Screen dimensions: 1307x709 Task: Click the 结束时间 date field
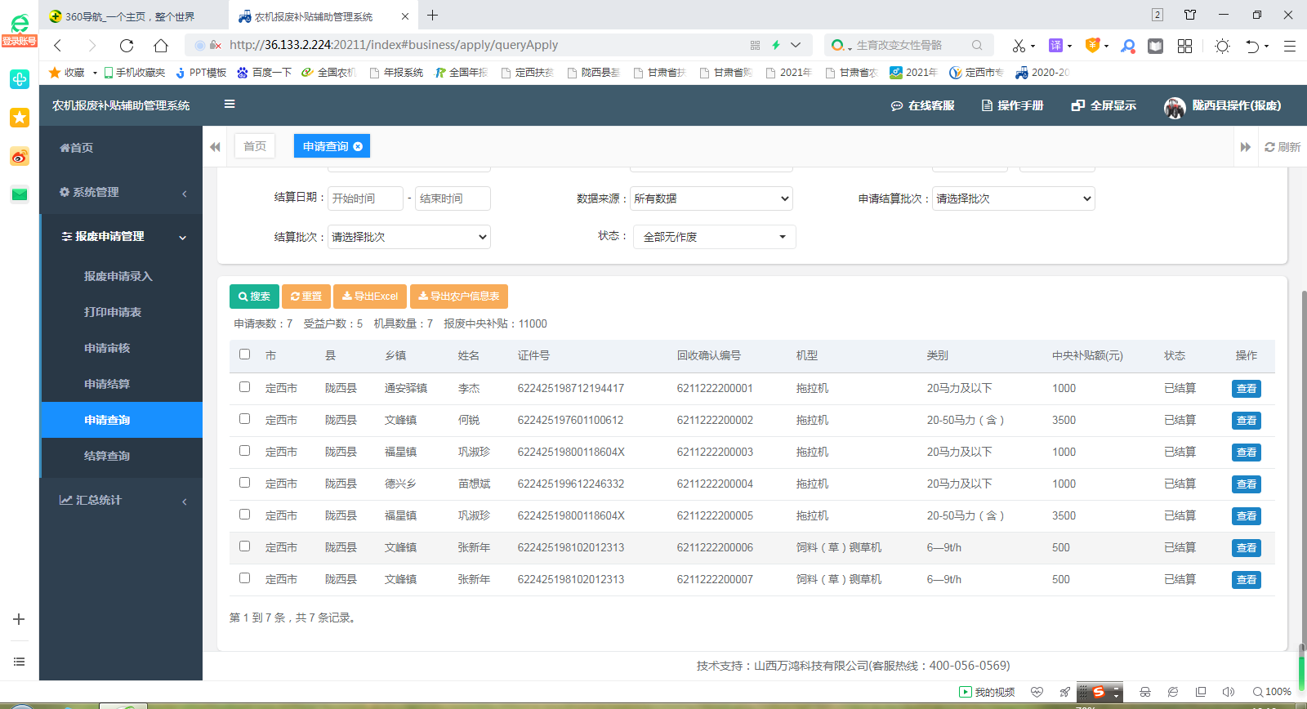coord(453,198)
